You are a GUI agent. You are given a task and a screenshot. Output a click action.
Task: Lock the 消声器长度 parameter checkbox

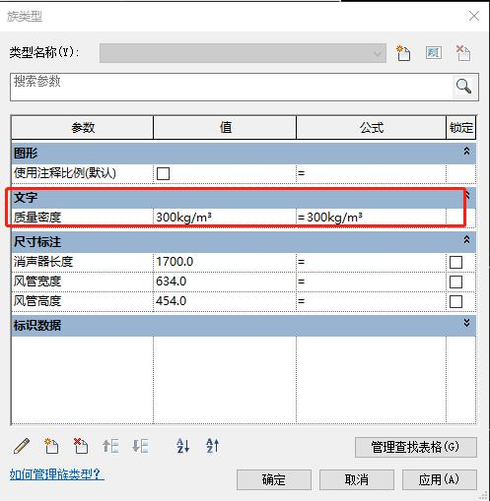coord(455,262)
